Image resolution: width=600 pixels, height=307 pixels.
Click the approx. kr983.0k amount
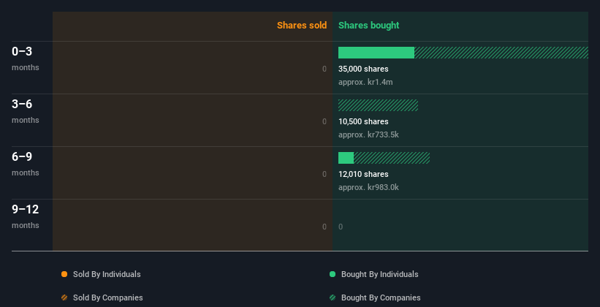tap(368, 187)
